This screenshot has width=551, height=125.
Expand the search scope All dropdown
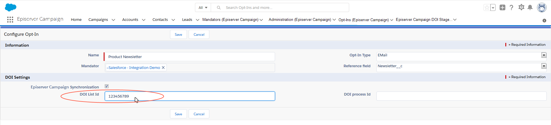click(203, 8)
